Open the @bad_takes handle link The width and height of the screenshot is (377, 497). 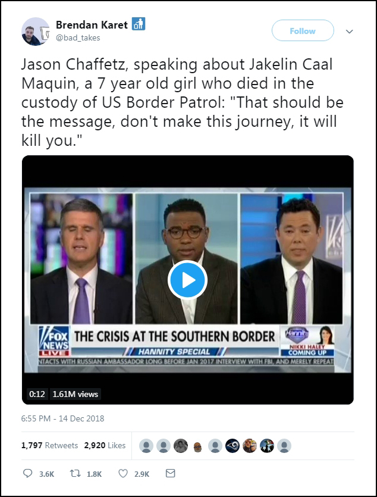[x=78, y=38]
